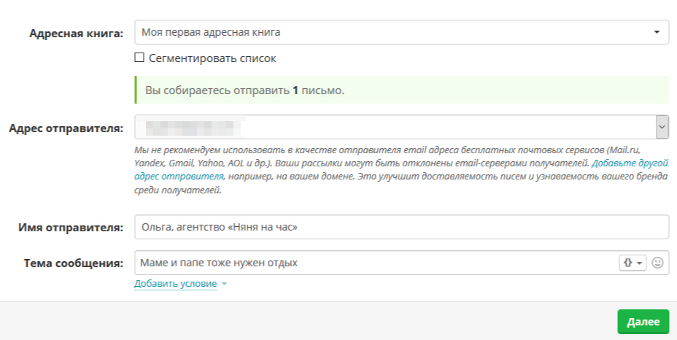Click the 'Вы собираетесь отправить 1 письмо' notice
This screenshot has height=340, width=677.
pos(401,90)
